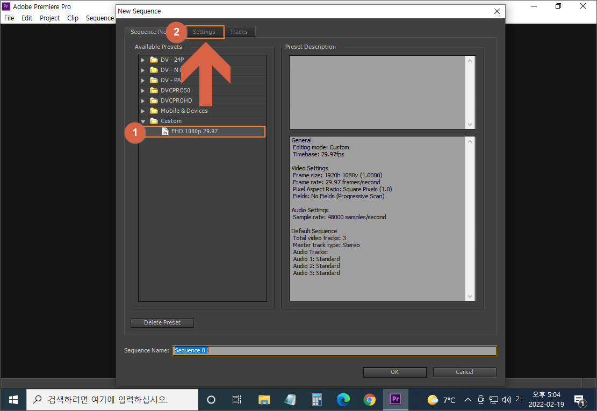Image resolution: width=597 pixels, height=411 pixels.
Task: Launch Google Chrome from the taskbar
Action: pos(369,400)
